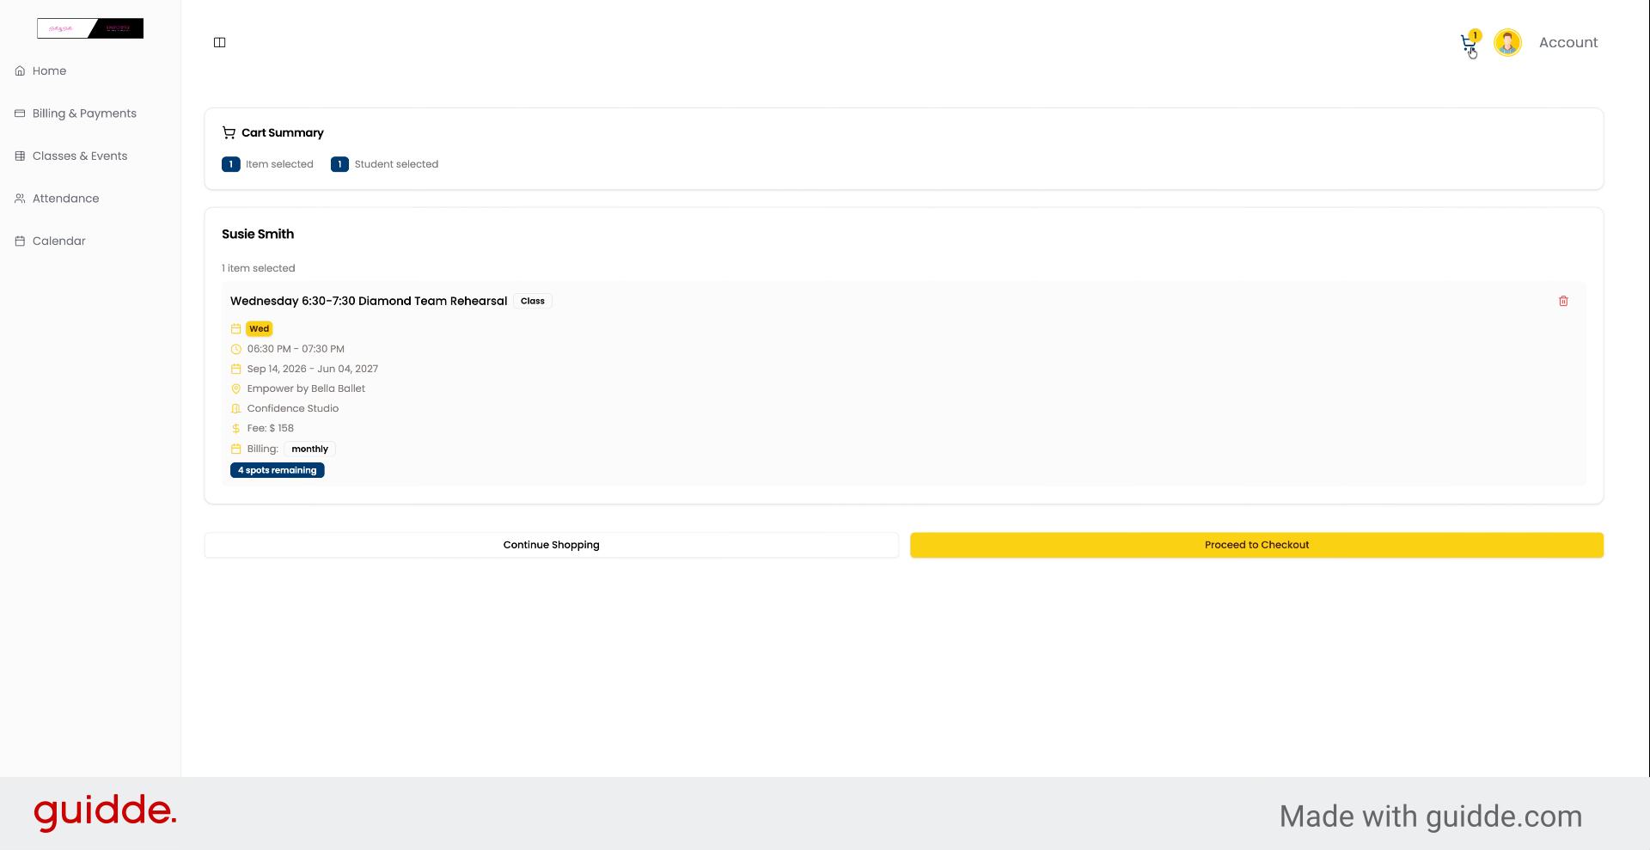Click the Calendar icon in sidebar
Viewport: 1650px width, 850px height.
coord(20,241)
